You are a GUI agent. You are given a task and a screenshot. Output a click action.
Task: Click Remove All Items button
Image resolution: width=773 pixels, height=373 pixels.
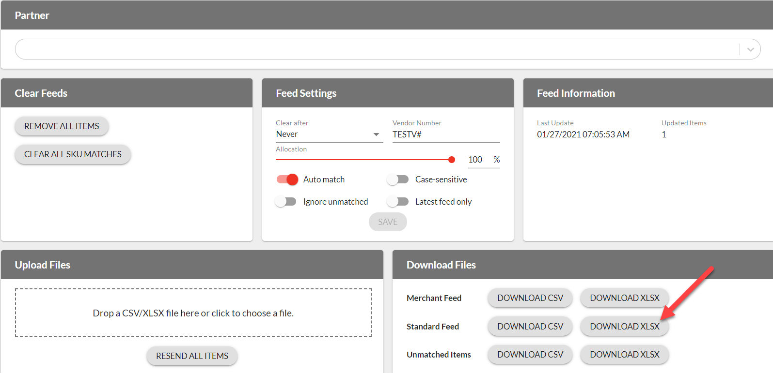pyautogui.click(x=62, y=126)
